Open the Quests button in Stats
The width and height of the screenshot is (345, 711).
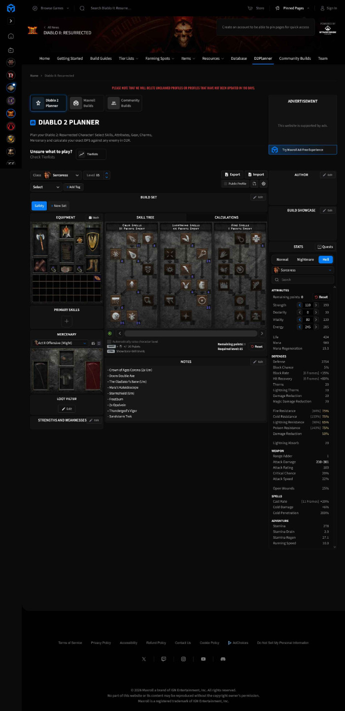click(x=325, y=247)
